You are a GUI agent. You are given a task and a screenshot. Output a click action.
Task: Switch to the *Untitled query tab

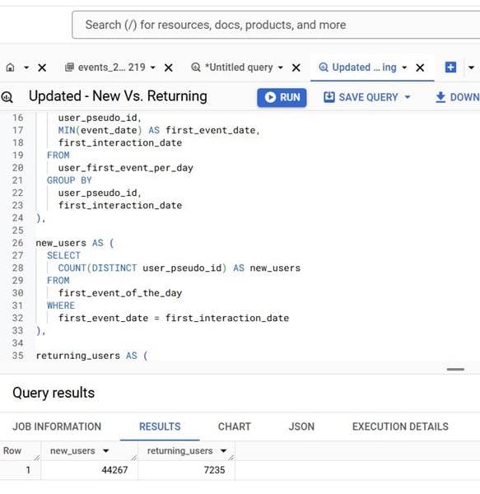[239, 68]
